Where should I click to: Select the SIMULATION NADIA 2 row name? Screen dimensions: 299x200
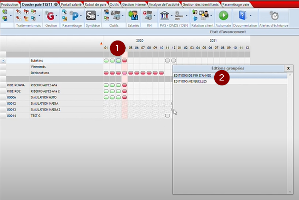(x=45, y=109)
